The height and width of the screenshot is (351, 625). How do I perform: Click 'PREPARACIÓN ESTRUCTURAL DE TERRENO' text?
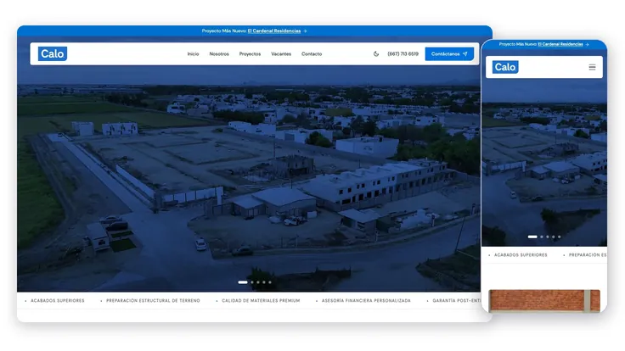coord(153,300)
